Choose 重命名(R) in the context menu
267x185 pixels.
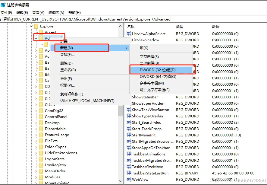pos(90,70)
